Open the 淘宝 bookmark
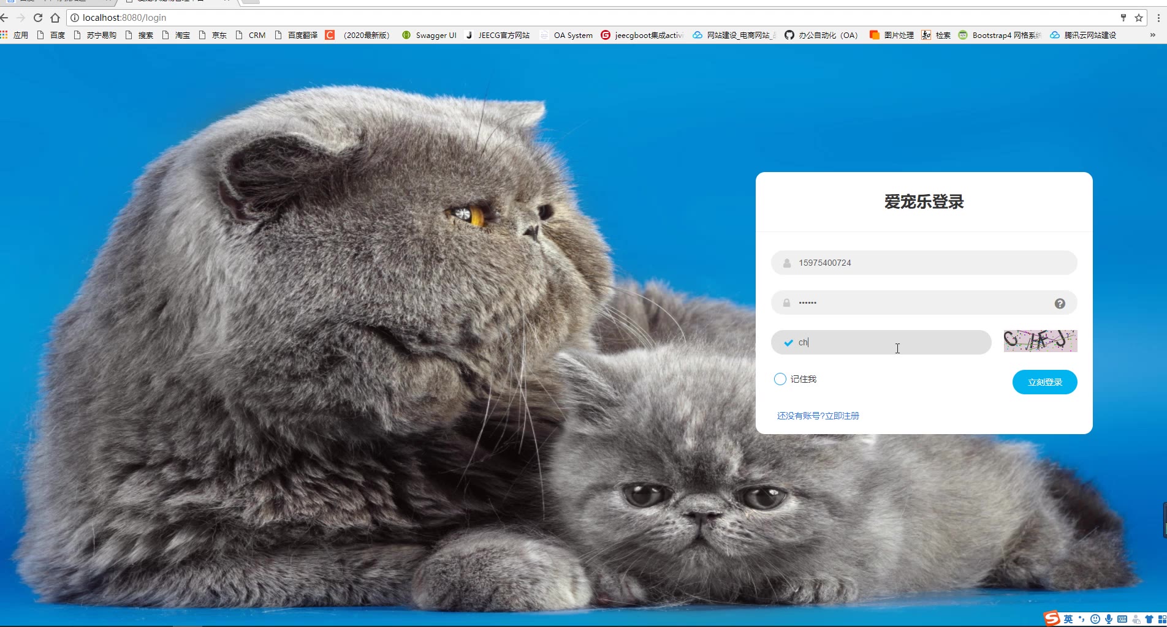The width and height of the screenshot is (1167, 627). coord(176,35)
